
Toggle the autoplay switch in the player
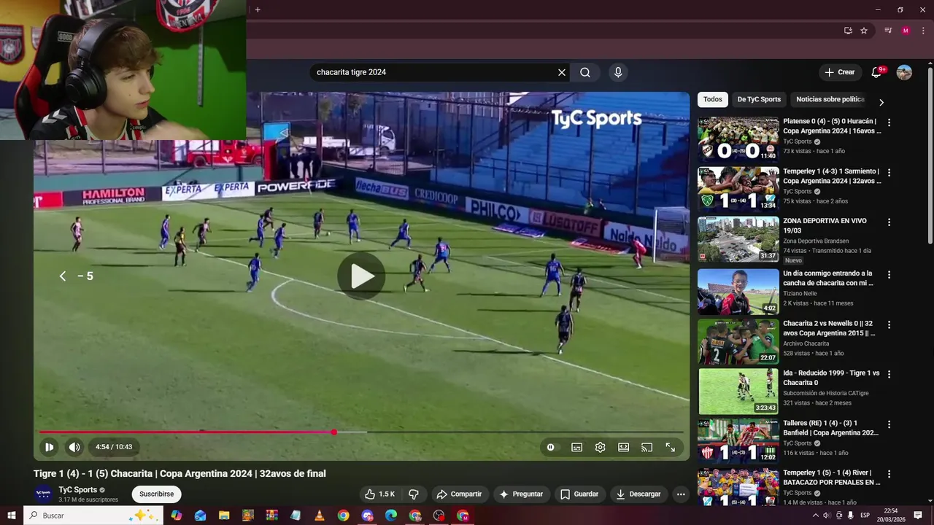551,447
